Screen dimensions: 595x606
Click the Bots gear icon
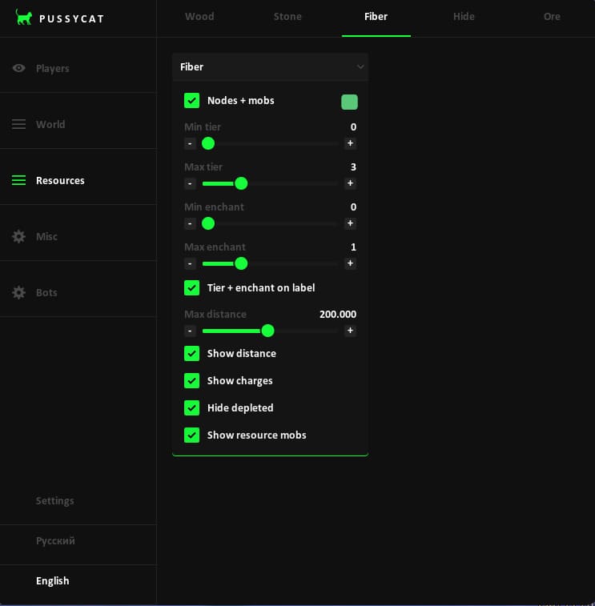tap(18, 292)
